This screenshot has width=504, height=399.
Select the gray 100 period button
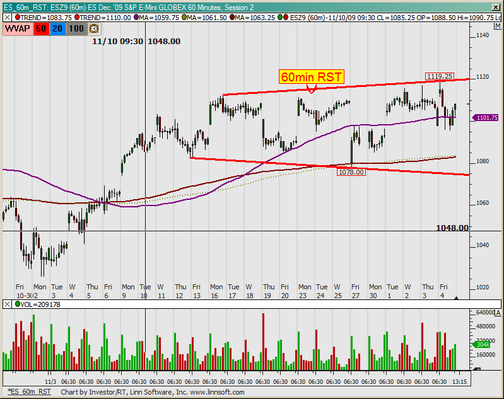(77, 29)
